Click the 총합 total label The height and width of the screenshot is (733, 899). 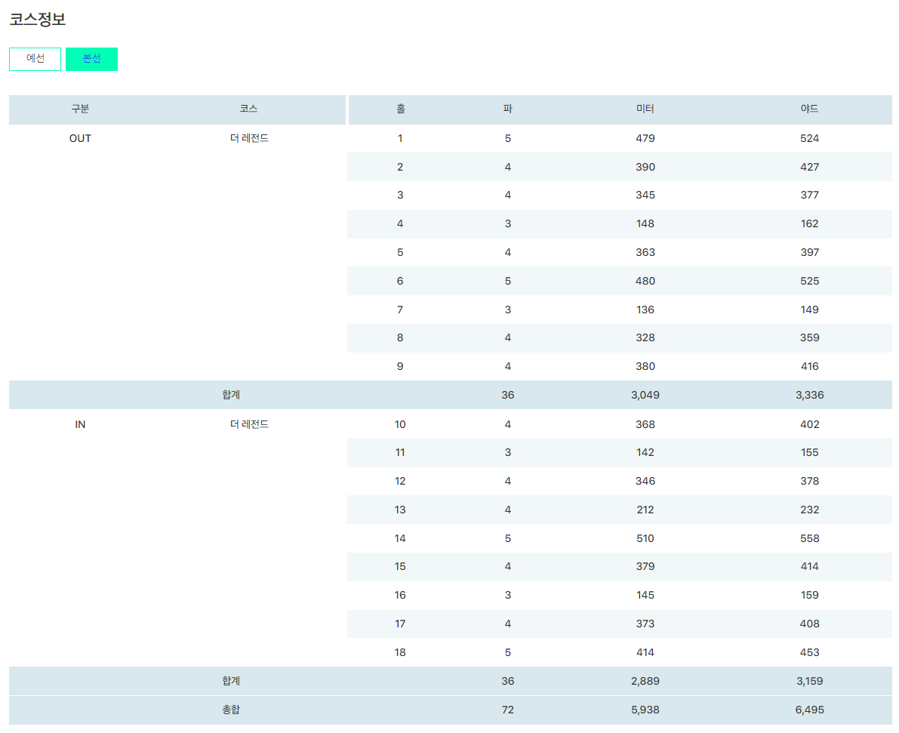(231, 710)
